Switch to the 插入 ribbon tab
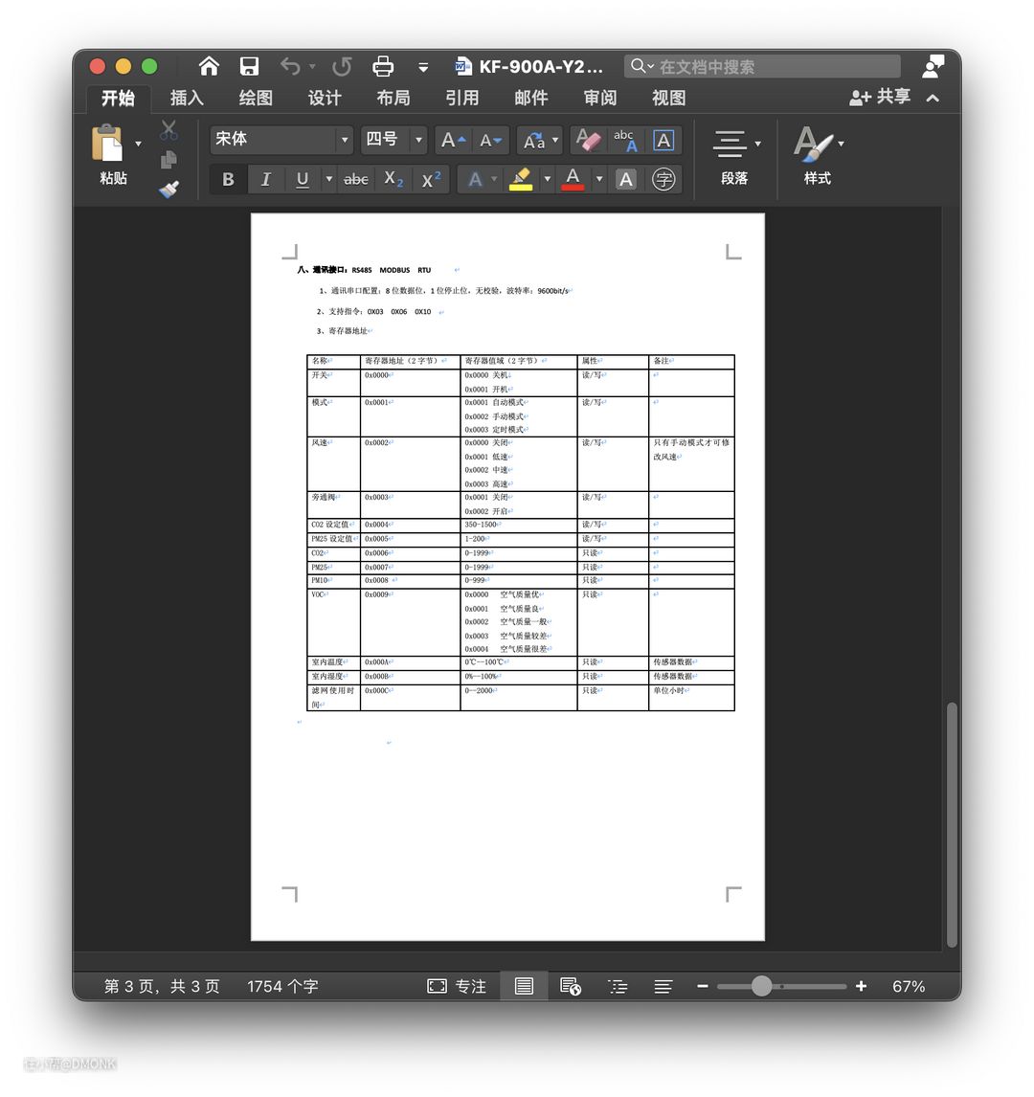1034x1097 pixels. coord(187,98)
